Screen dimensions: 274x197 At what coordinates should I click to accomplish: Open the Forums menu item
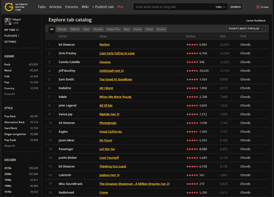pos(71,7)
